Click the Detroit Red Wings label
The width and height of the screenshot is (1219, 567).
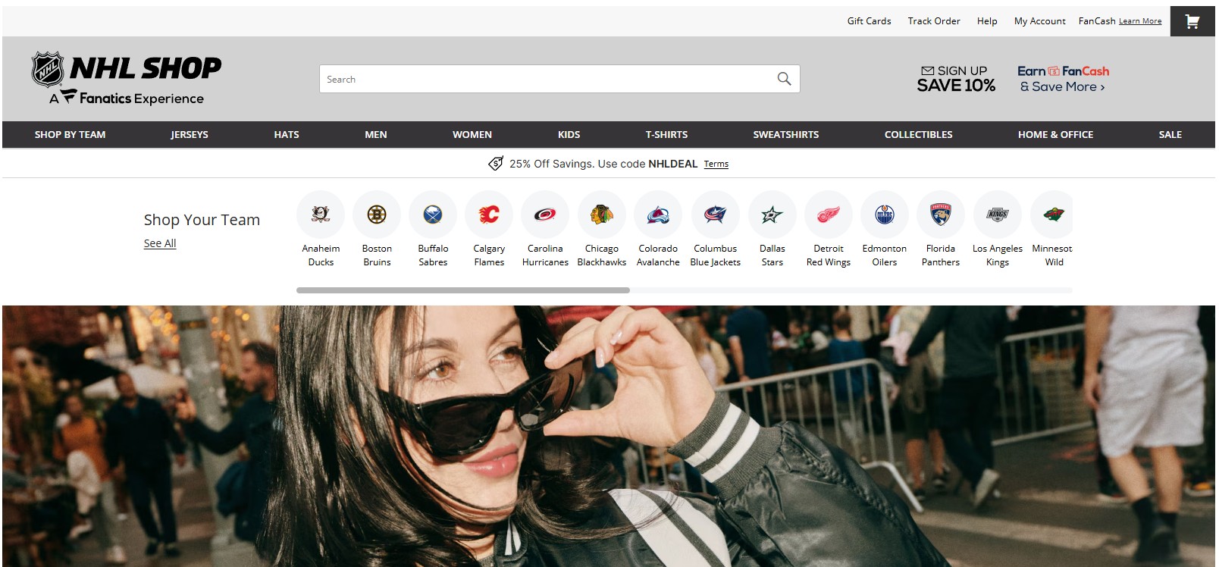pyautogui.click(x=829, y=255)
